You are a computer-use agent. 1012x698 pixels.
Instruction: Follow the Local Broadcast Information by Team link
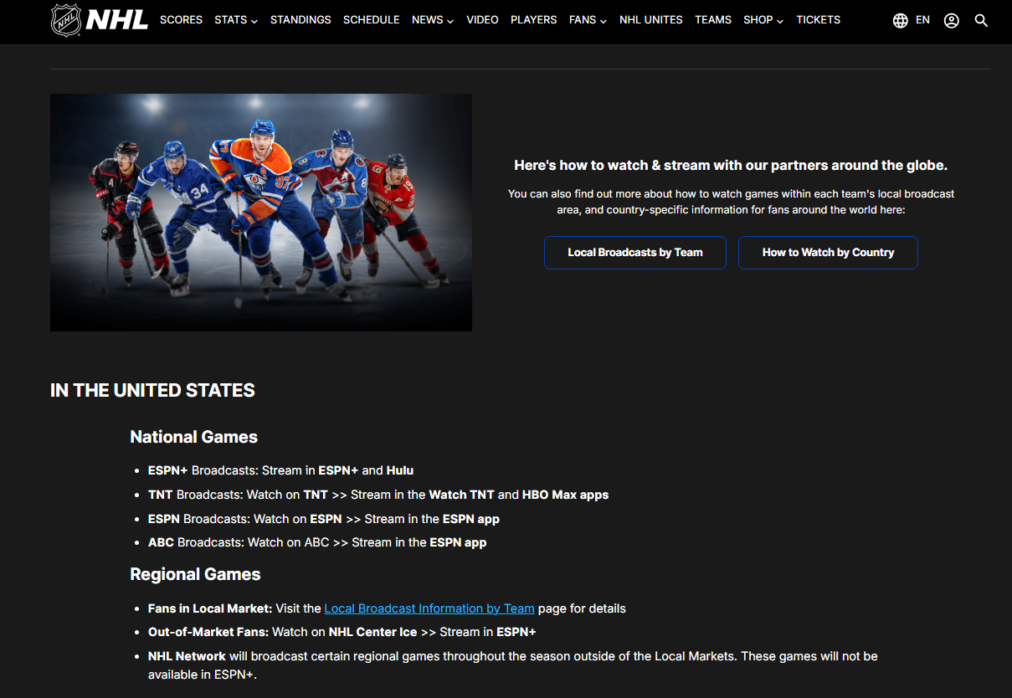[429, 608]
